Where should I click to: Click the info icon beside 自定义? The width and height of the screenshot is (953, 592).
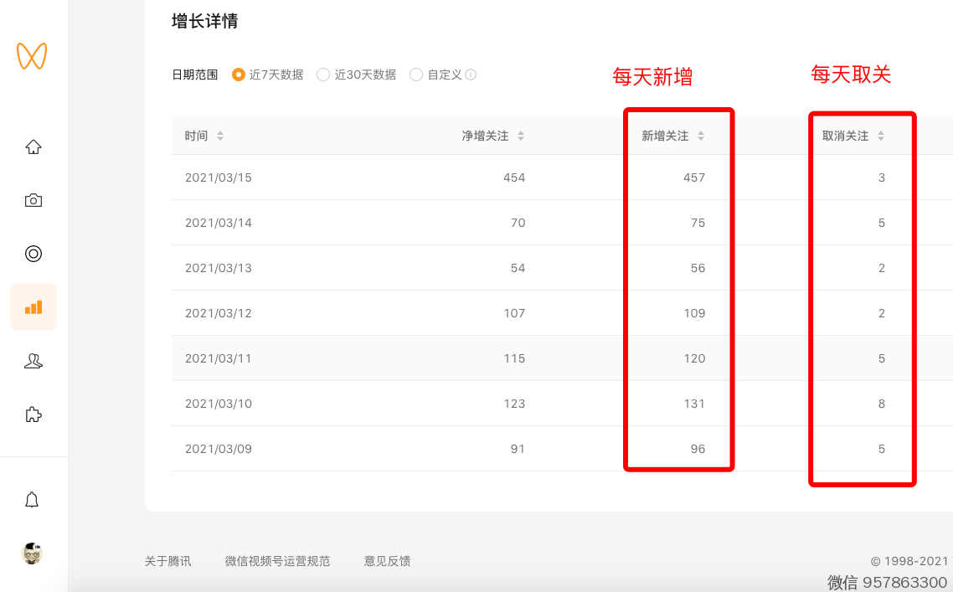[471, 75]
